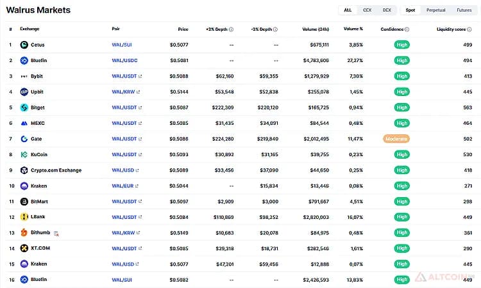The height and width of the screenshot is (288, 481).
Task: Click the Moderate confidence badge for Gate
Action: pyautogui.click(x=396, y=139)
